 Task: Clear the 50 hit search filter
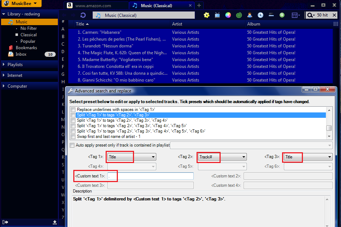[x=334, y=15]
